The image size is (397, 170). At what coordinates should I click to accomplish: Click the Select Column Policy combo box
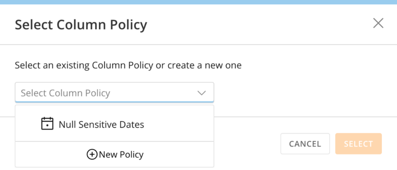point(114,93)
